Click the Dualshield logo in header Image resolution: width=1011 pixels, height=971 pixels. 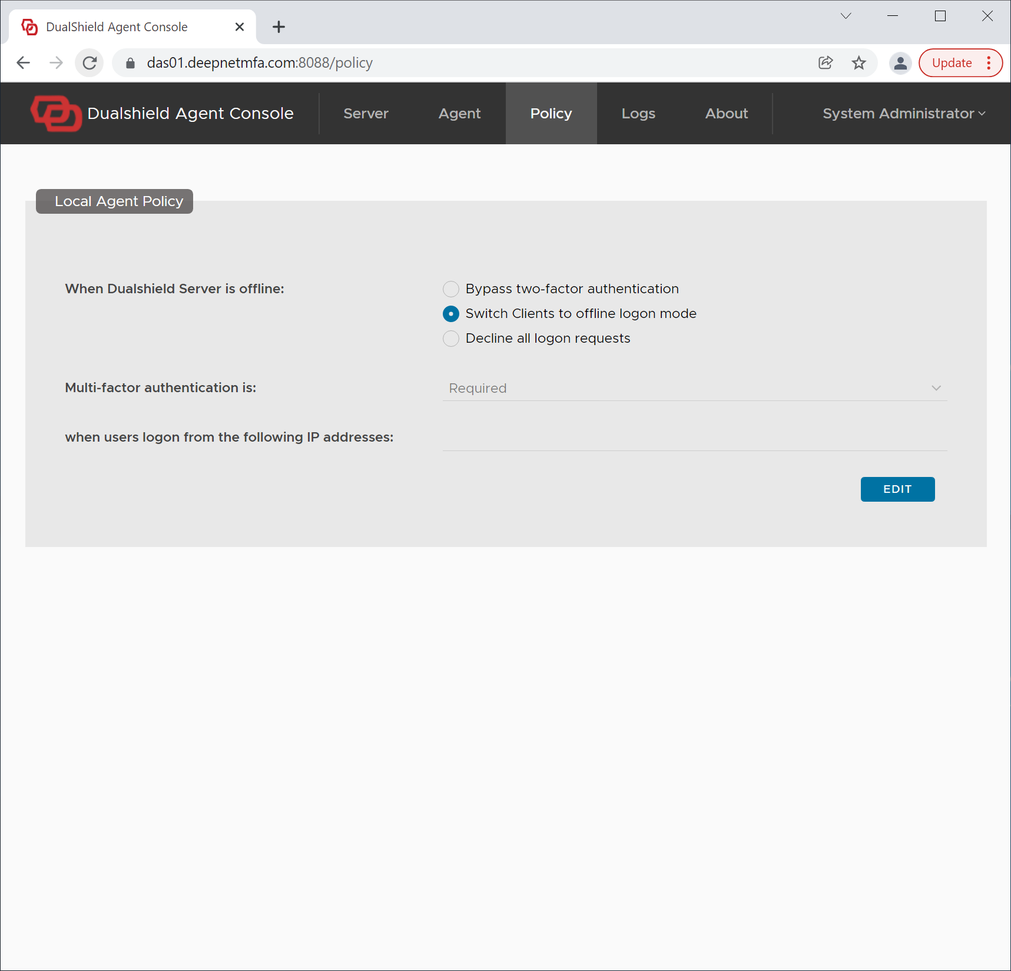pyautogui.click(x=56, y=114)
